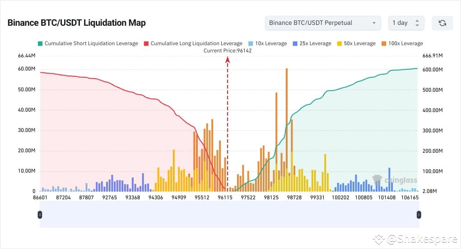Click the red long liquidation color swatch
Screen dimensions: 461x249
coord(146,43)
